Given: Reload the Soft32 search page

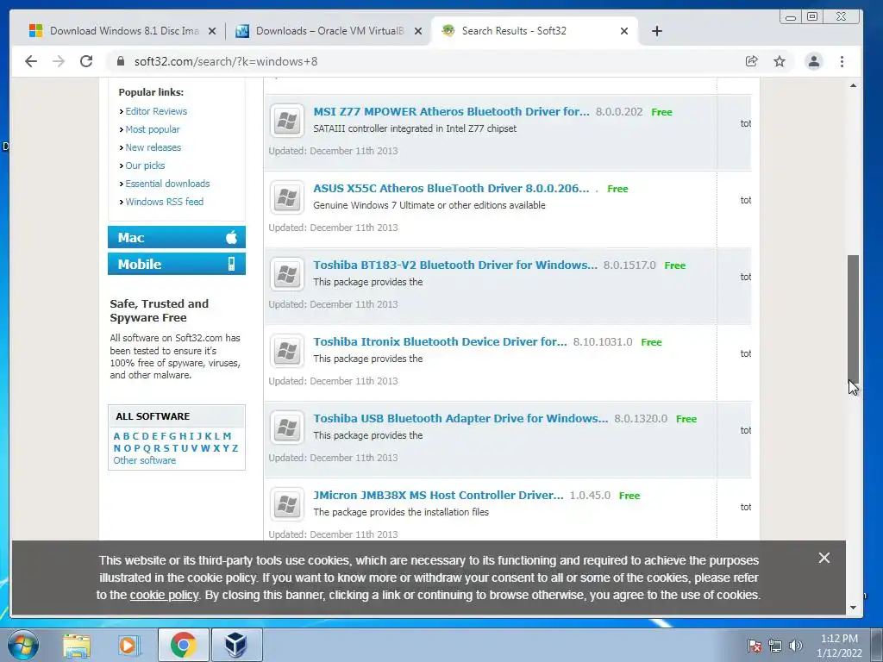Looking at the screenshot, I should (86, 61).
